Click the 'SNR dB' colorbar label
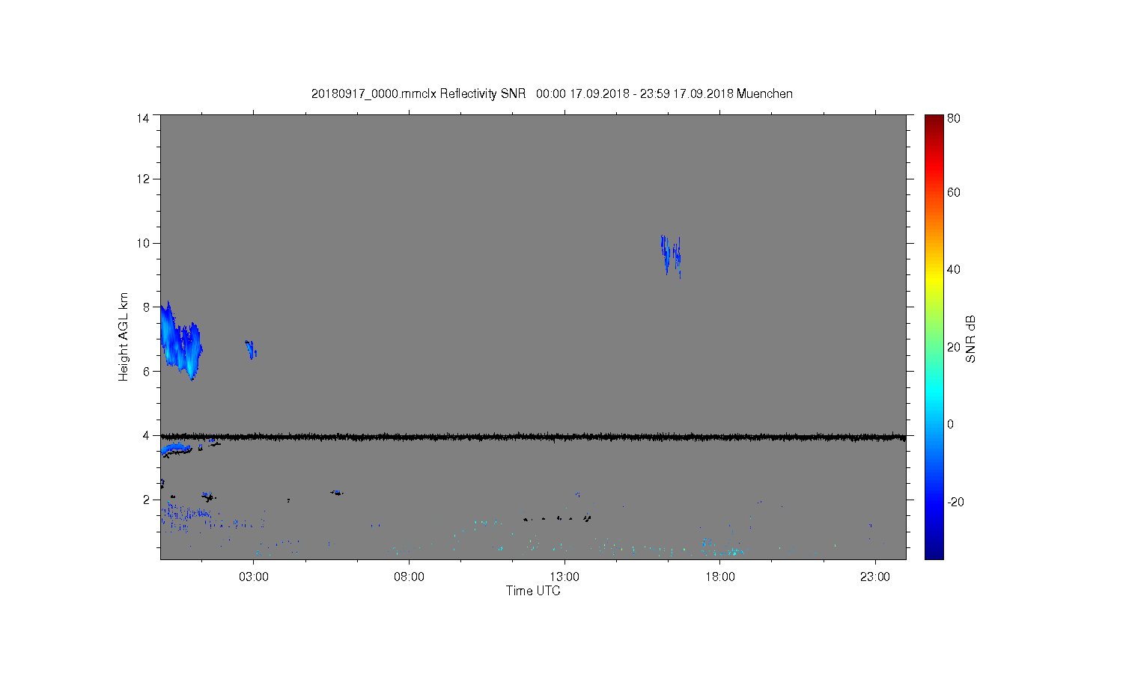 pyautogui.click(x=970, y=339)
